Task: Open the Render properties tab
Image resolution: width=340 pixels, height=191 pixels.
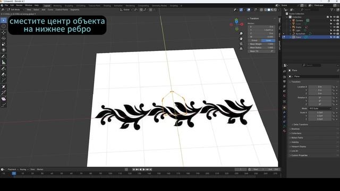Action: coord(284,76)
